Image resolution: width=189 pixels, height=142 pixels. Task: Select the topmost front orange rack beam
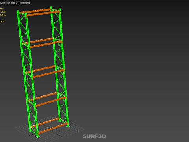(43, 13)
